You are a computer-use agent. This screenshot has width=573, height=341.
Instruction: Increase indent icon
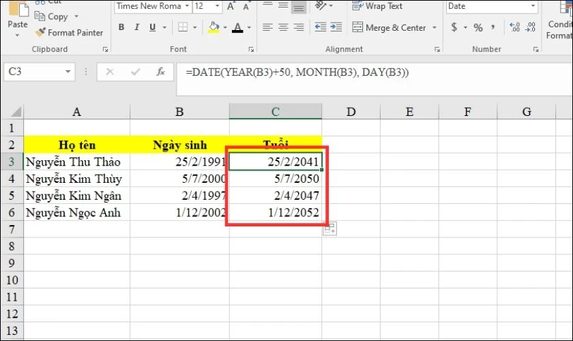[x=336, y=27]
